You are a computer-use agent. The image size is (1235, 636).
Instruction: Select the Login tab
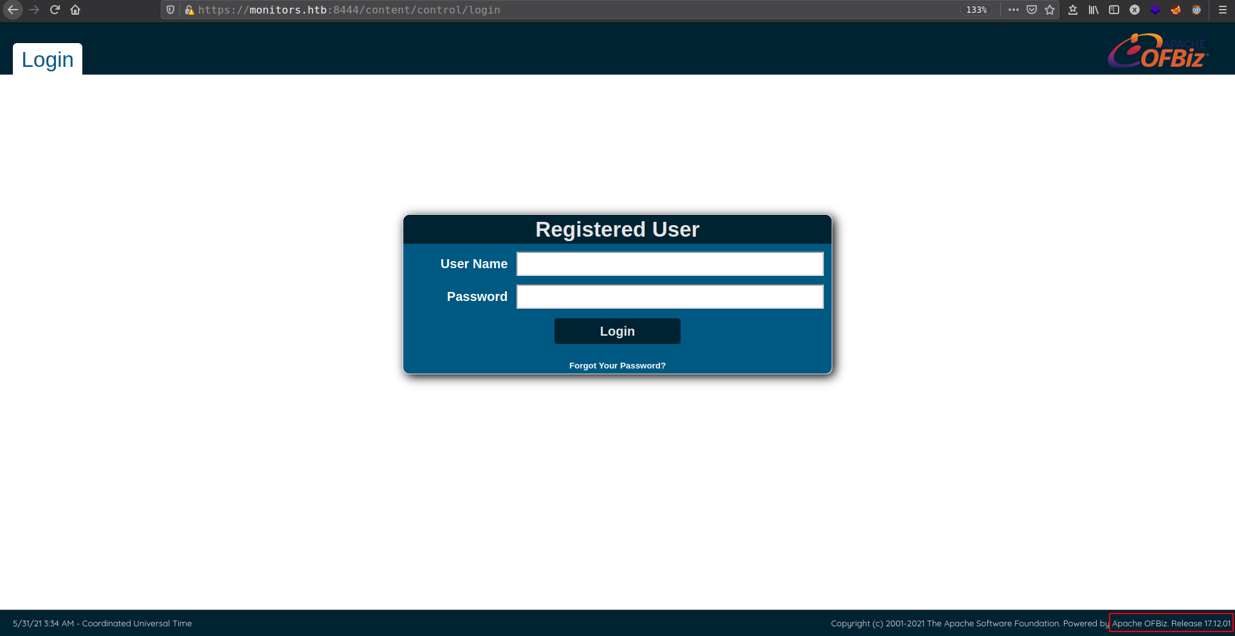point(48,59)
